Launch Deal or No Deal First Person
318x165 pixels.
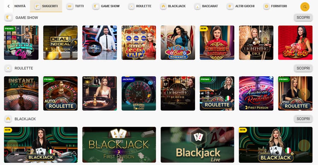[60, 43]
